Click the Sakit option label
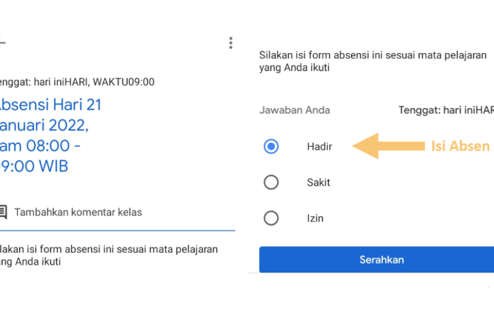 click(319, 182)
